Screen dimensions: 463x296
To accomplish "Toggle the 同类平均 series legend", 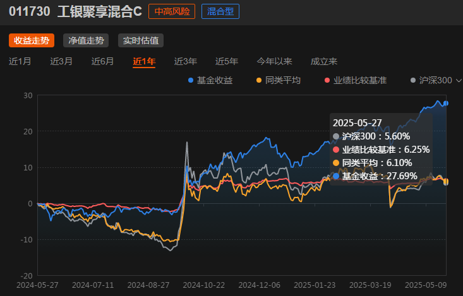I will pyautogui.click(x=279, y=80).
